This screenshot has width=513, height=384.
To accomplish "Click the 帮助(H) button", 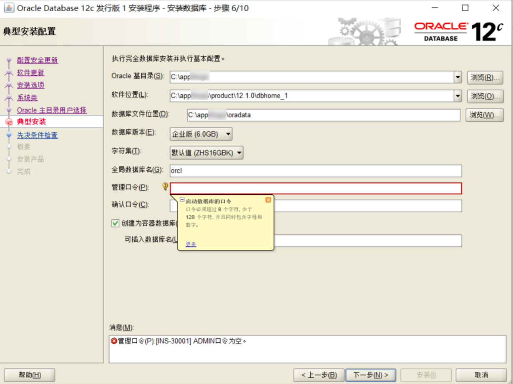I will (x=30, y=375).
